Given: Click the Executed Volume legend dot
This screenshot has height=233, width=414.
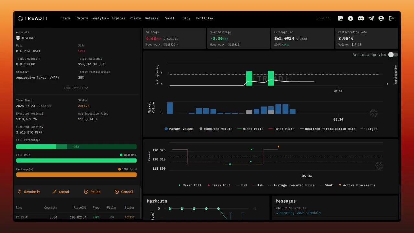Looking at the screenshot, I should coord(201,129).
